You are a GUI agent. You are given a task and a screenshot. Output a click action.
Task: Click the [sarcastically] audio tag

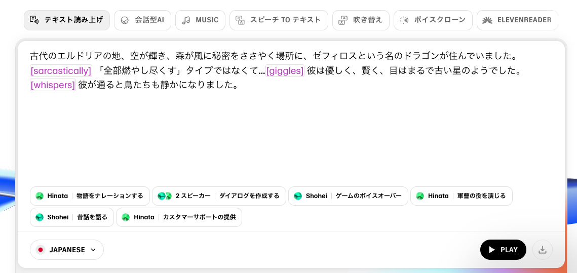pos(61,70)
